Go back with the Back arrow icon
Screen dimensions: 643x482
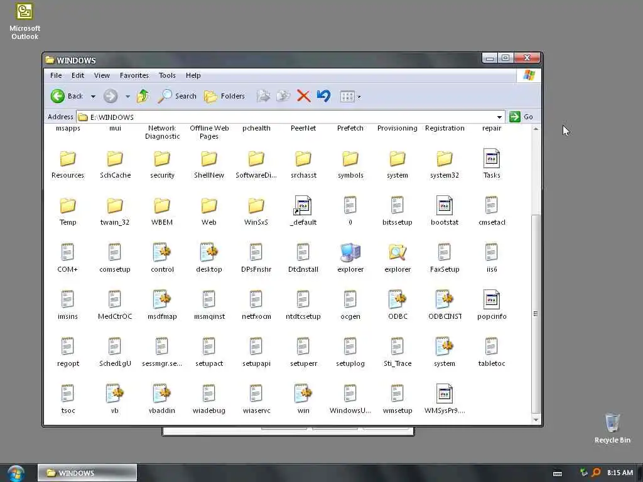tap(58, 96)
